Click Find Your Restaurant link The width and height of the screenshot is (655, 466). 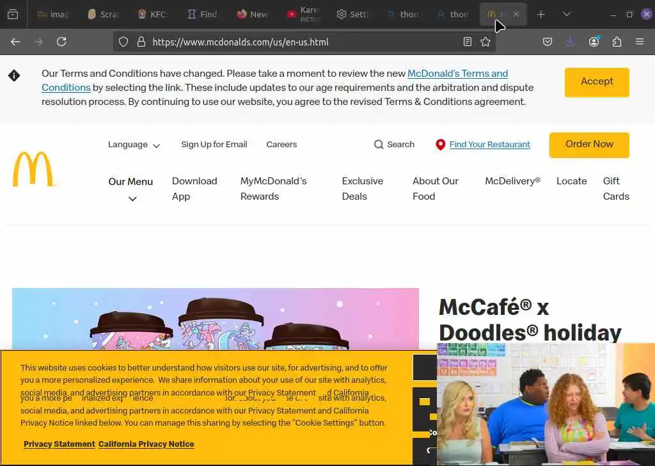[489, 145]
